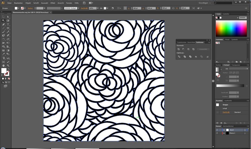Click the Unite shape mode in Pathfinder
Image resolution: width=251 pixels, height=149 pixels.
click(179, 49)
